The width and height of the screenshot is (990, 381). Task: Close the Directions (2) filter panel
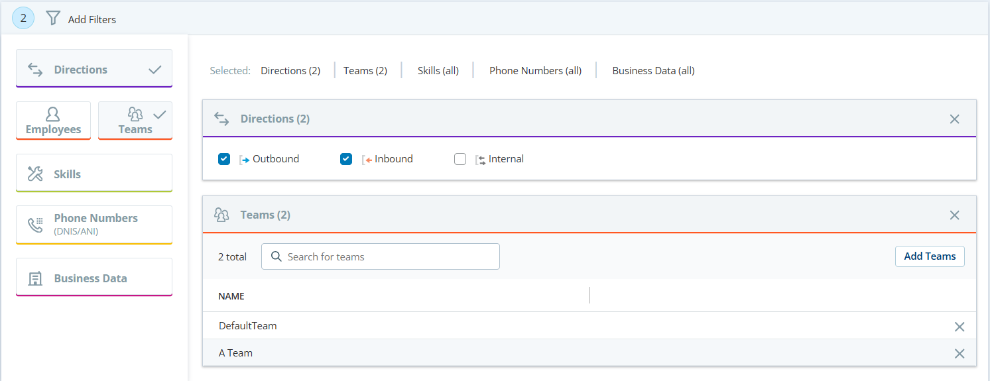point(954,119)
